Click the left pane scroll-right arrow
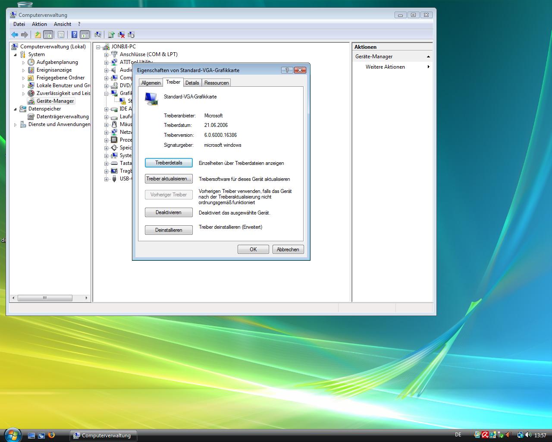Viewport: 552px width, 442px height. pyautogui.click(x=86, y=298)
